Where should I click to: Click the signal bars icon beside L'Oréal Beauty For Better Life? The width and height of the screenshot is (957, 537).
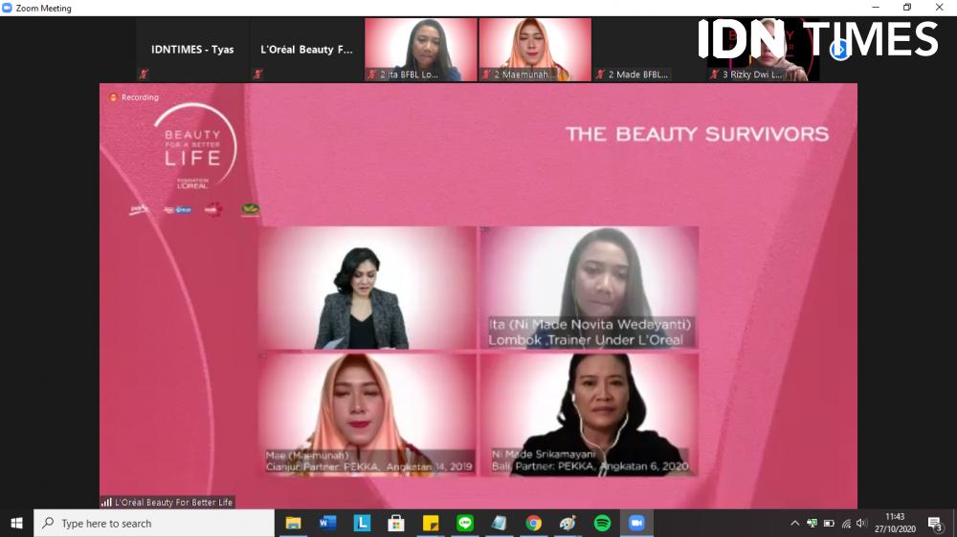tap(107, 503)
